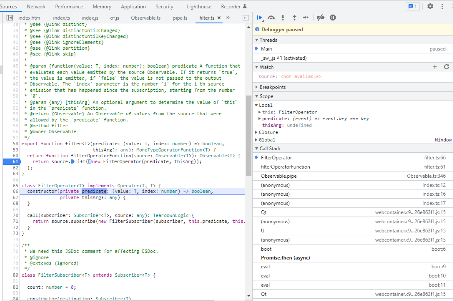Click the inline breakpoint marker before lift
Image resolution: width=453 pixels, height=301 pixels.
click(x=72, y=162)
